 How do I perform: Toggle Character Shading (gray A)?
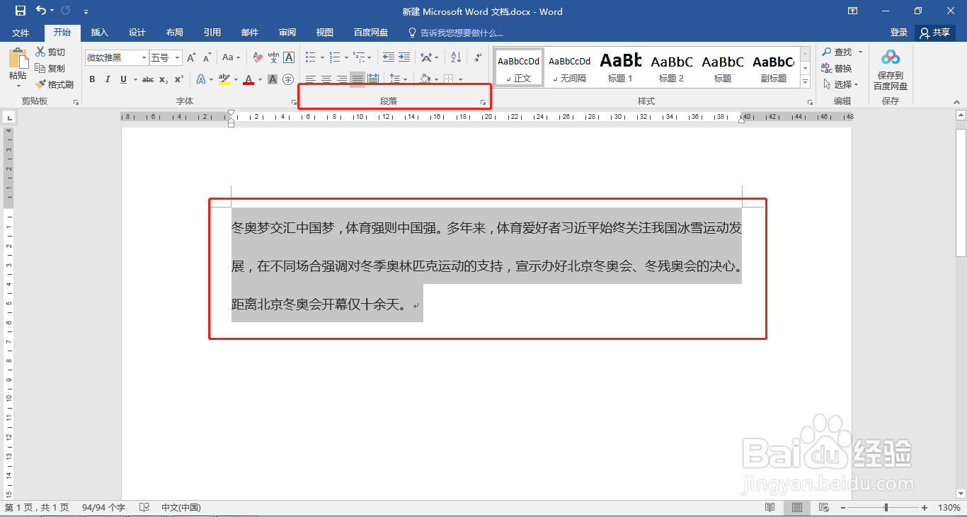coord(273,79)
